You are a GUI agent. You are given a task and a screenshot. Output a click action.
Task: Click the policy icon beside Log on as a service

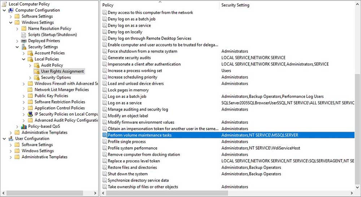[105, 103]
